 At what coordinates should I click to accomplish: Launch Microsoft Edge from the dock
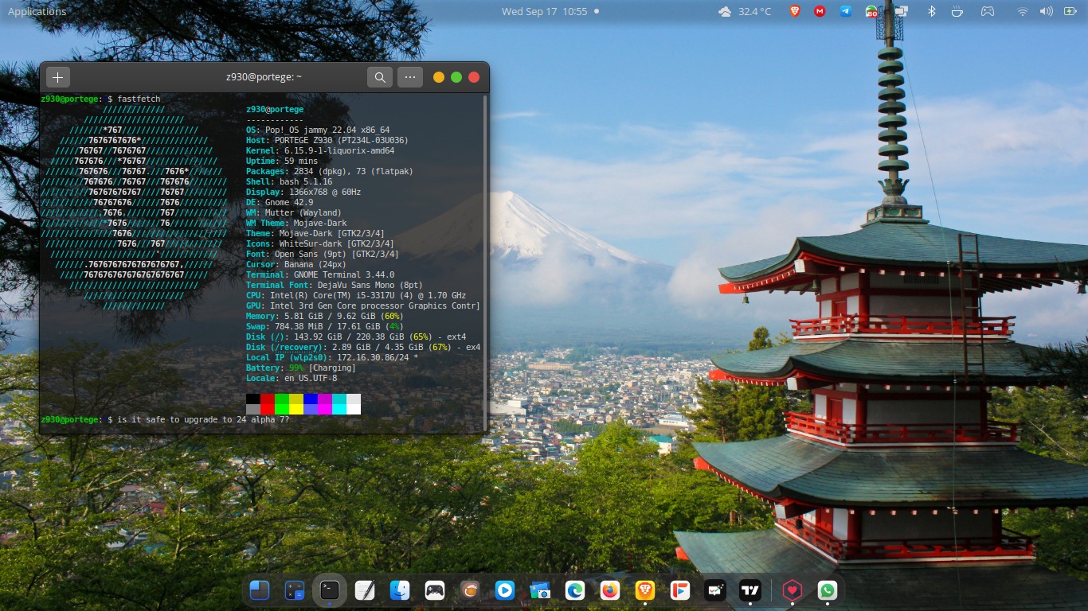574,590
